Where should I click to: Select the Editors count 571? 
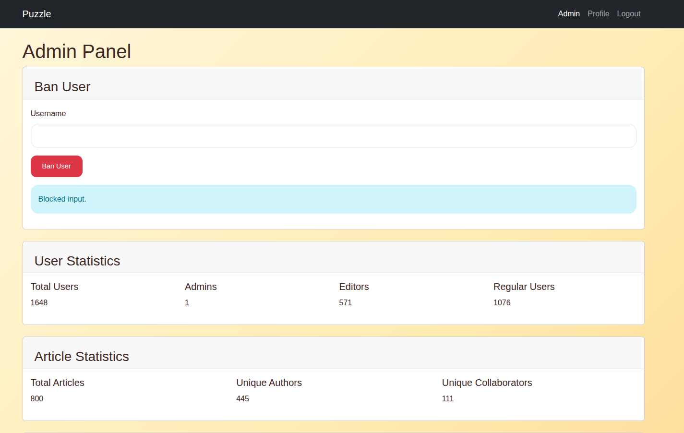click(x=345, y=303)
